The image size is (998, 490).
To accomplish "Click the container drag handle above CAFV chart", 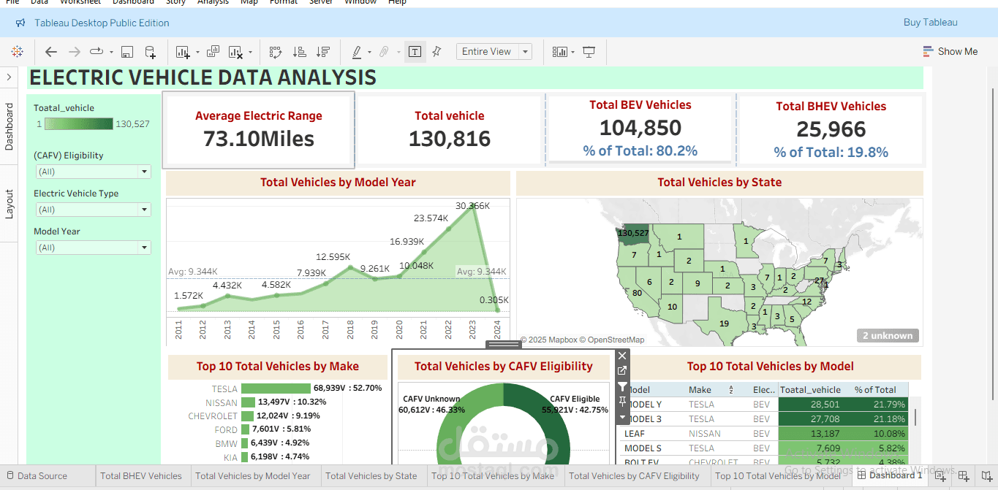I will click(504, 345).
